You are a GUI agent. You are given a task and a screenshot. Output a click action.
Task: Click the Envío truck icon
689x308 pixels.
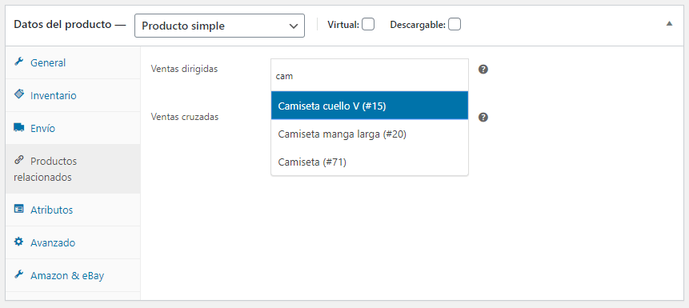click(18, 127)
